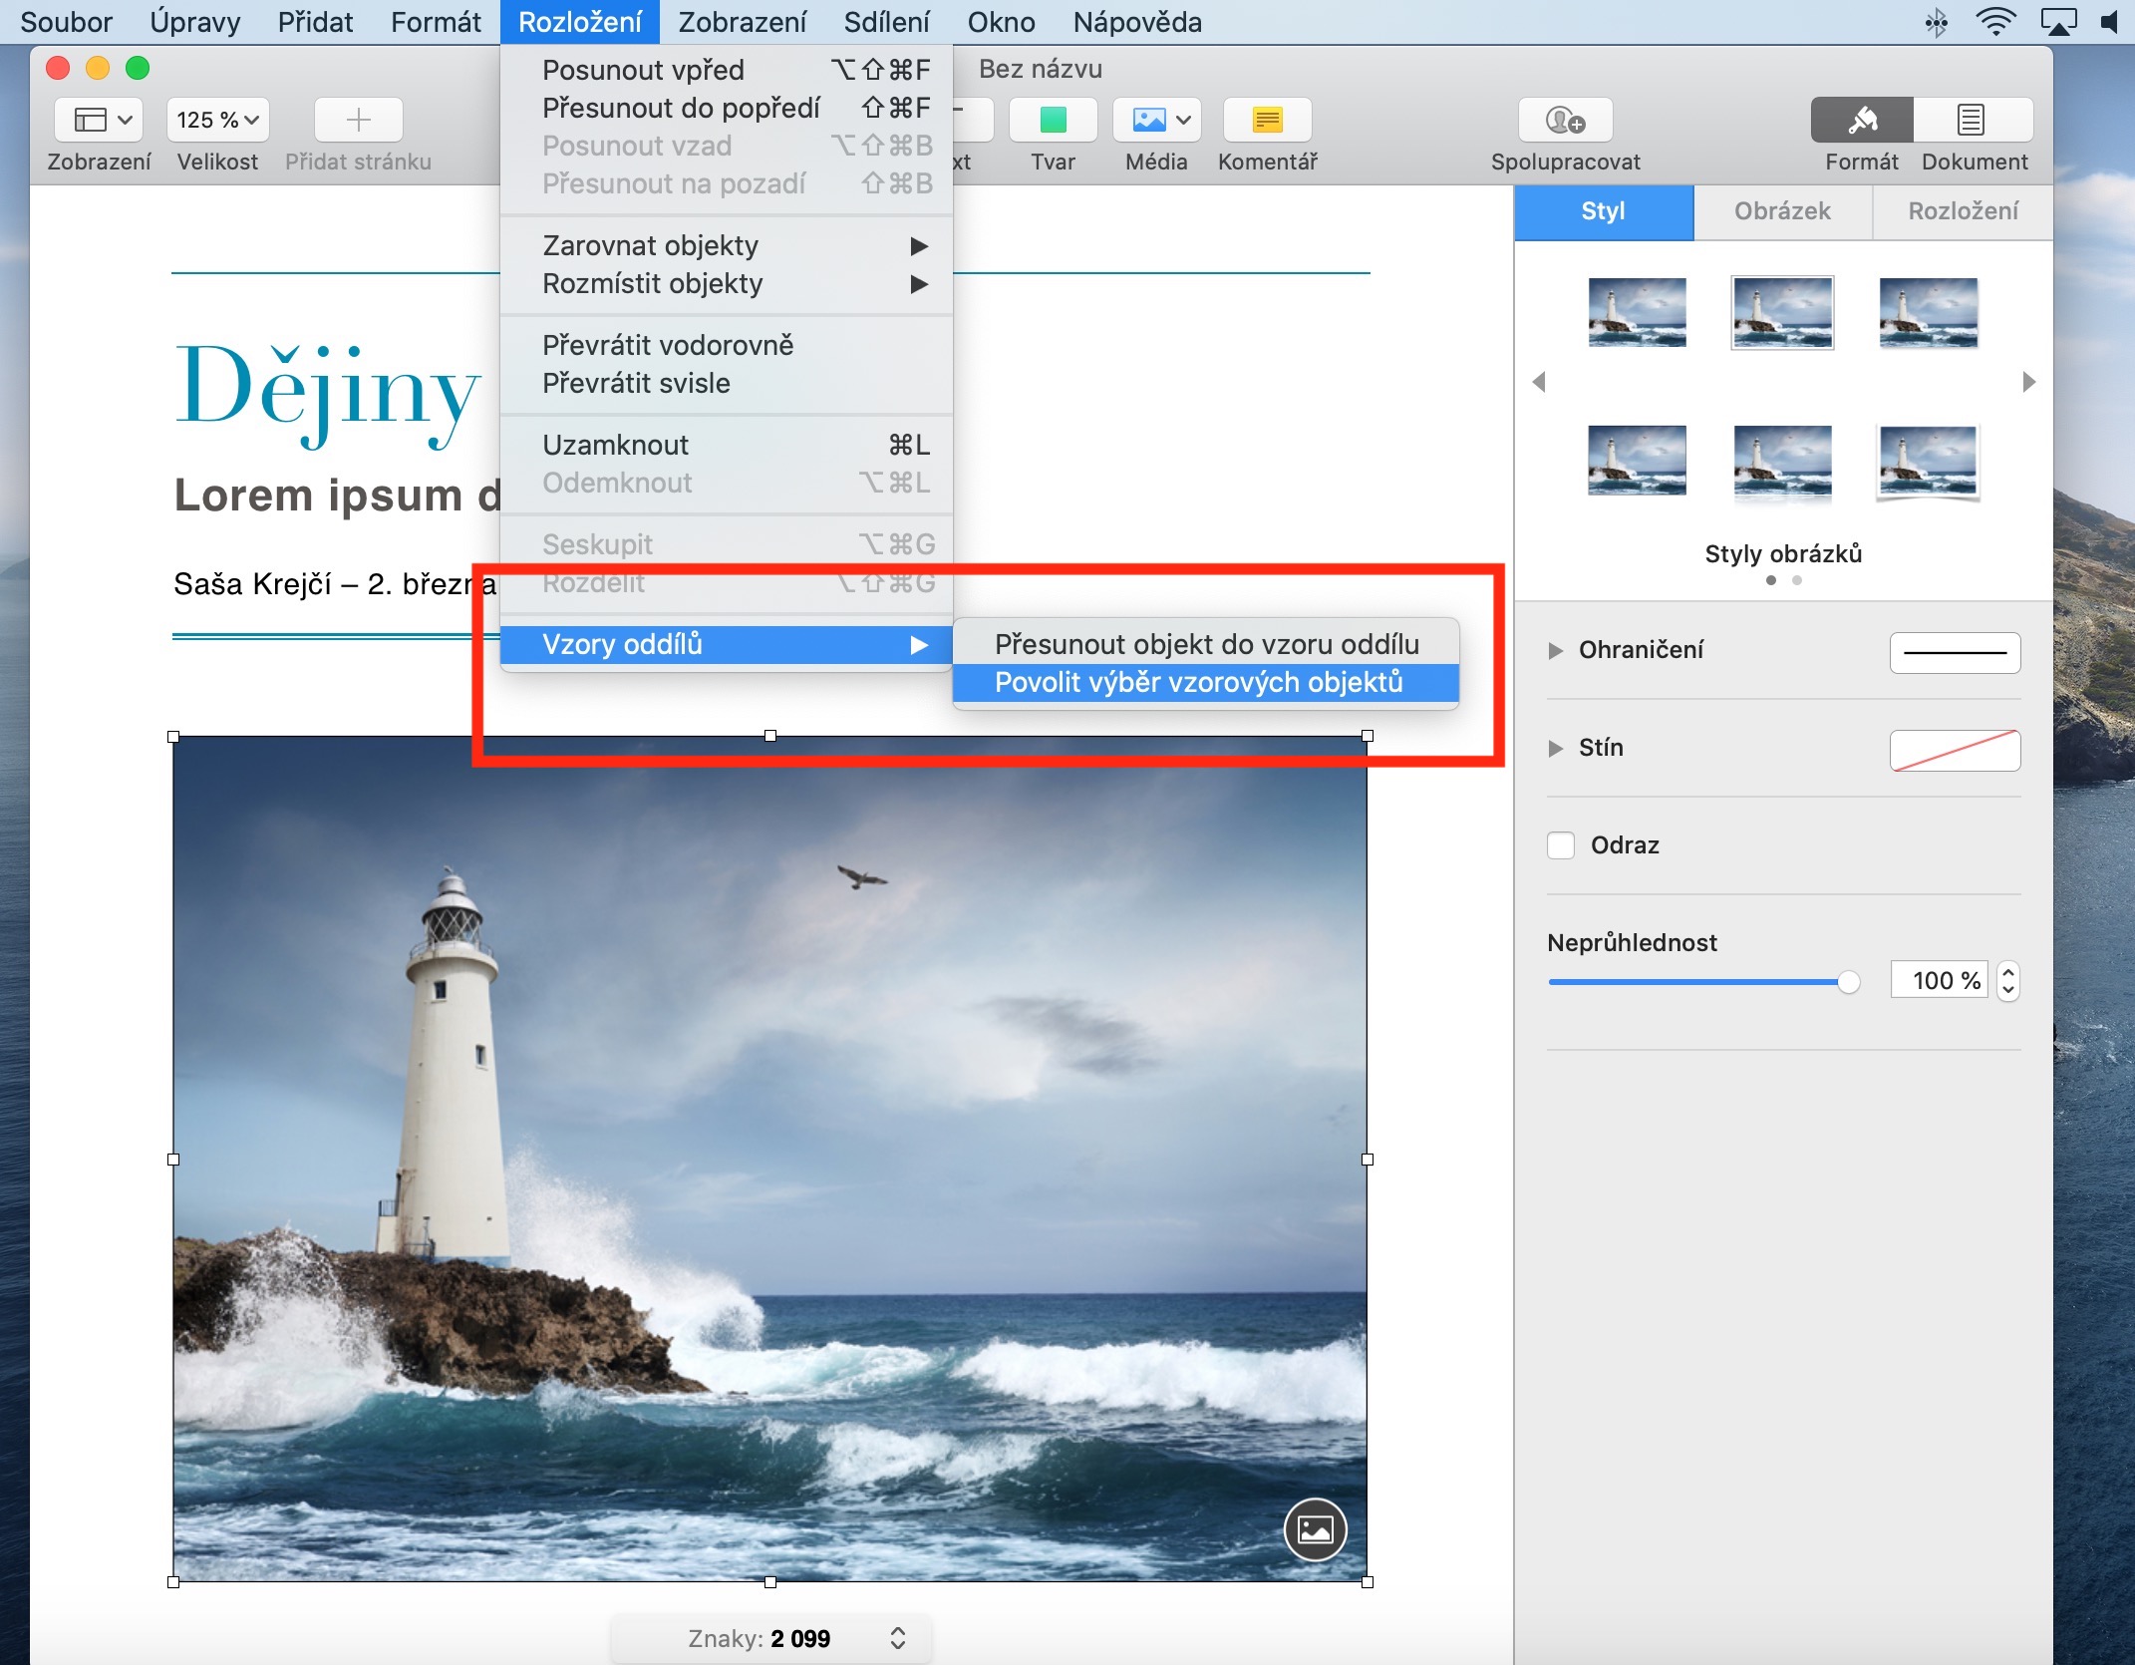2135x1665 pixels.
Task: Open the Média toolbar button
Action: pos(1155,121)
